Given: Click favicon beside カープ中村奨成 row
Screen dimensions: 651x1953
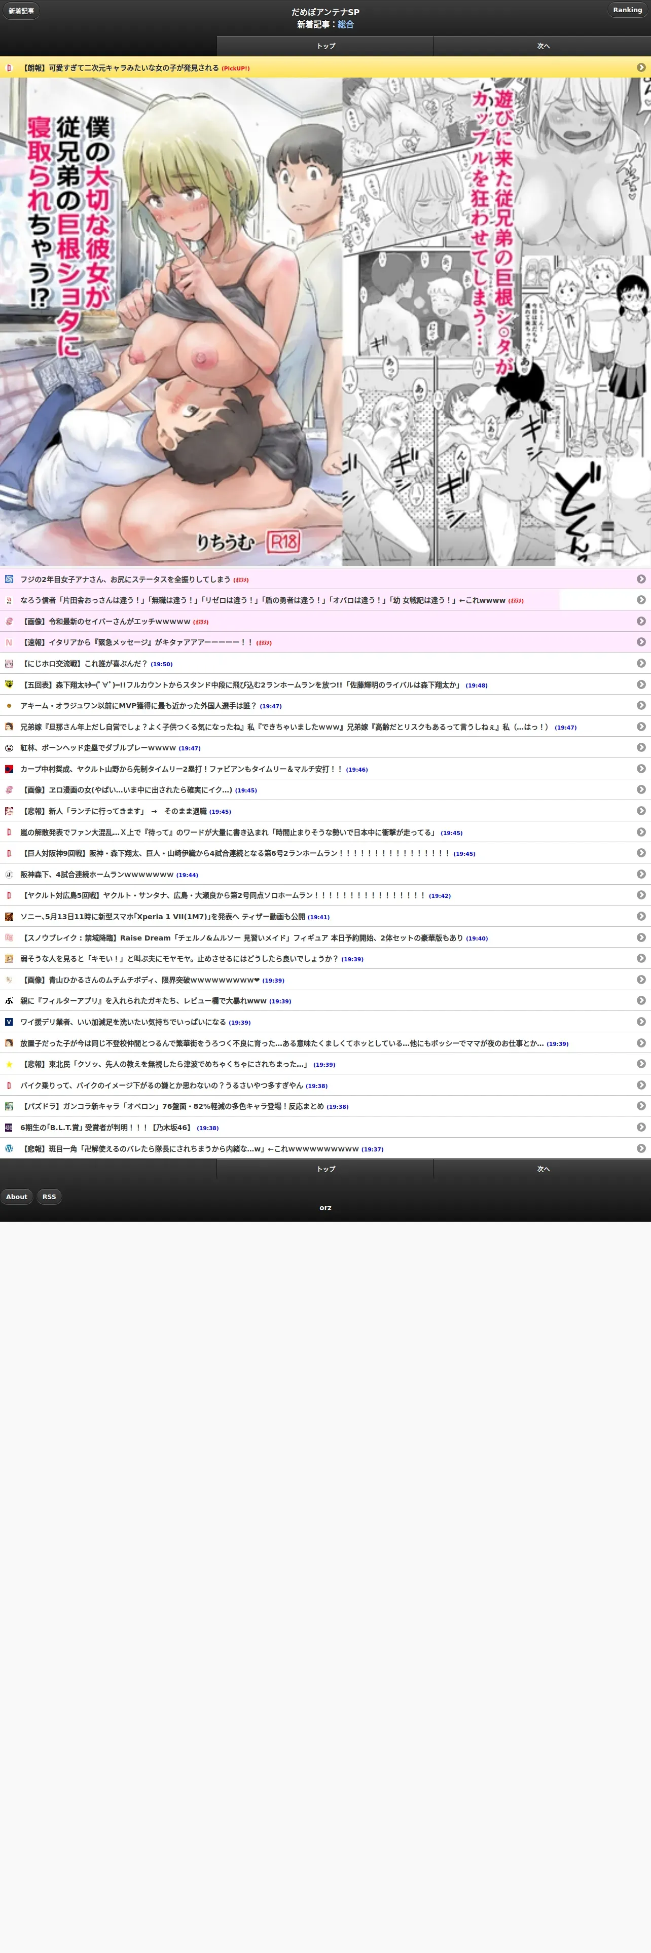Looking at the screenshot, I should pyautogui.click(x=9, y=769).
